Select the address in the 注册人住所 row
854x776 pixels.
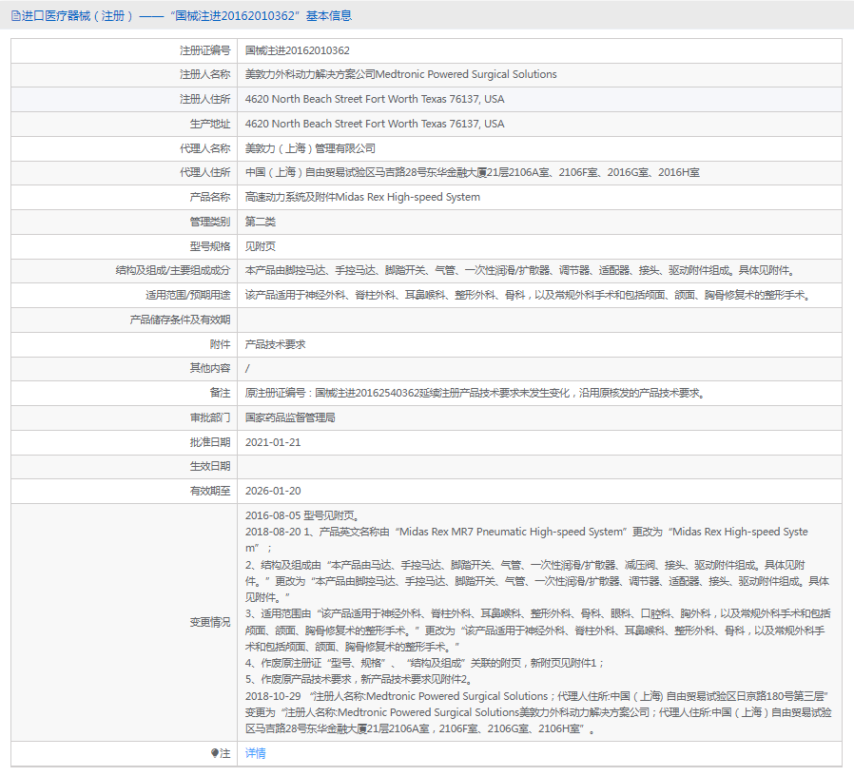click(x=375, y=99)
